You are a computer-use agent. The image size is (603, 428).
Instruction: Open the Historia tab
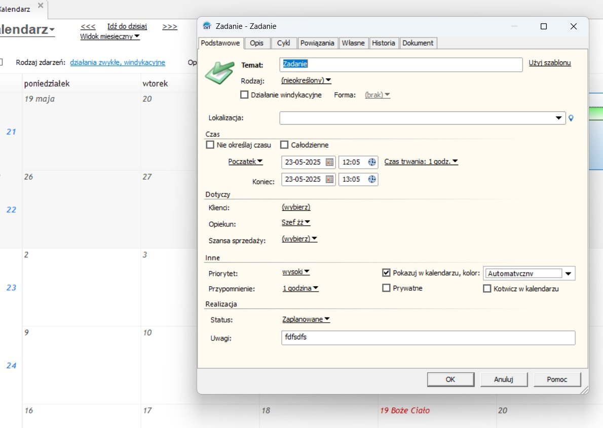click(383, 43)
